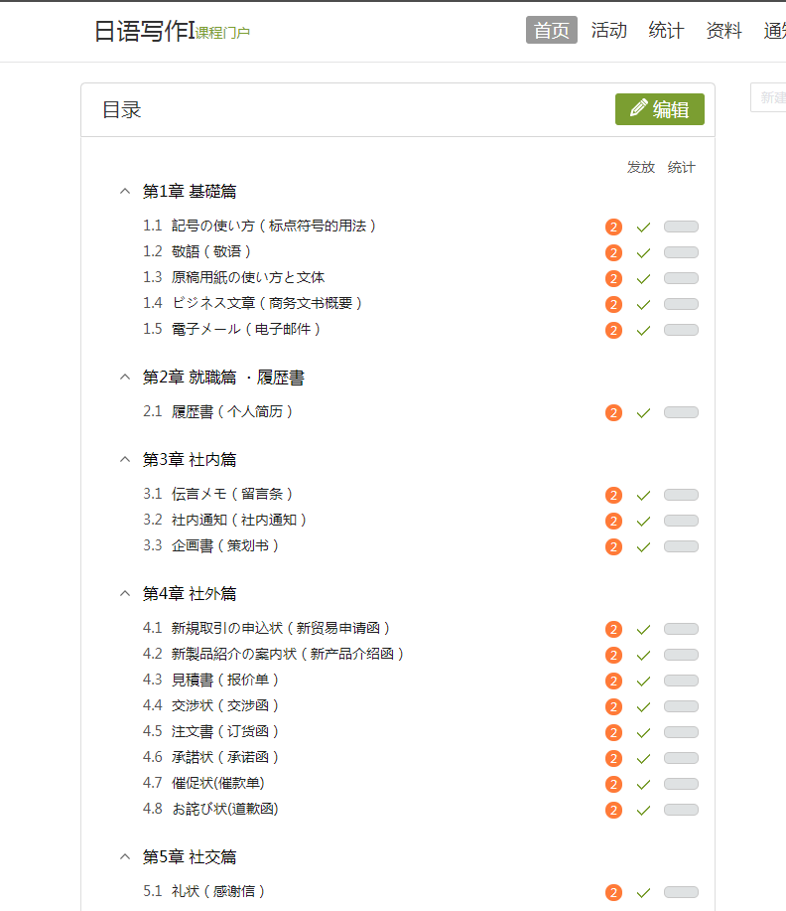Image resolution: width=786 pixels, height=911 pixels.
Task: Click the orange badge beside 見積書 row
Action: pos(613,682)
